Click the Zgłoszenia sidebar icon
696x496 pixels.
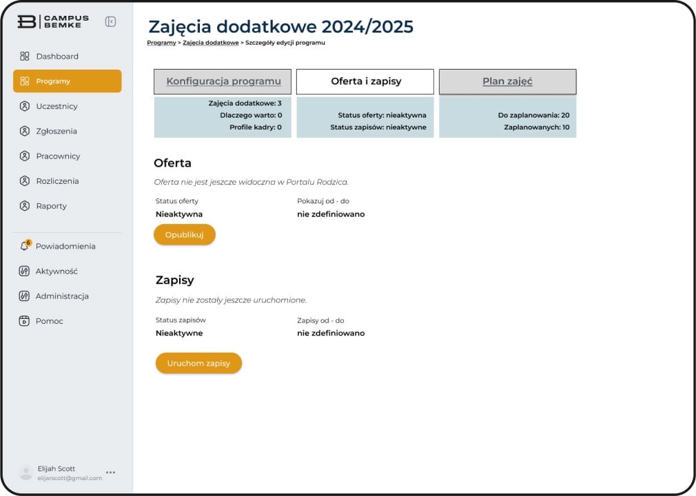25,131
